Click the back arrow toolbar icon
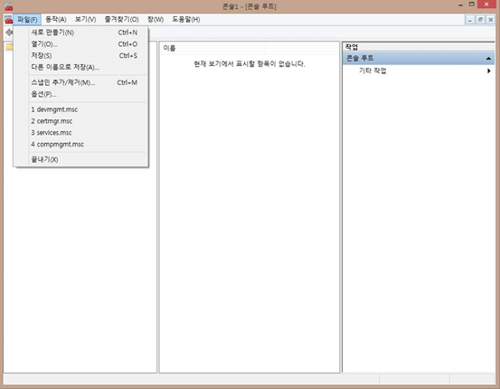The width and height of the screenshot is (500, 389). 9,33
